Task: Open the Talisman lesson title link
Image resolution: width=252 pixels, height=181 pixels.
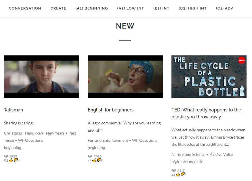Action: coord(14,110)
